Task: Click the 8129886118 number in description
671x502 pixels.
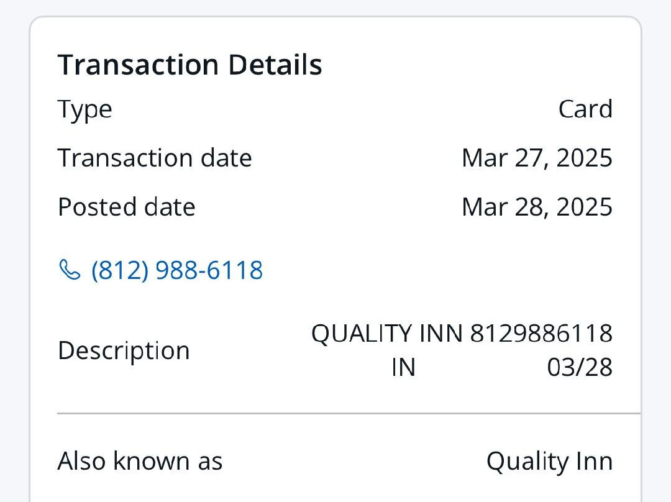Action: (x=541, y=334)
